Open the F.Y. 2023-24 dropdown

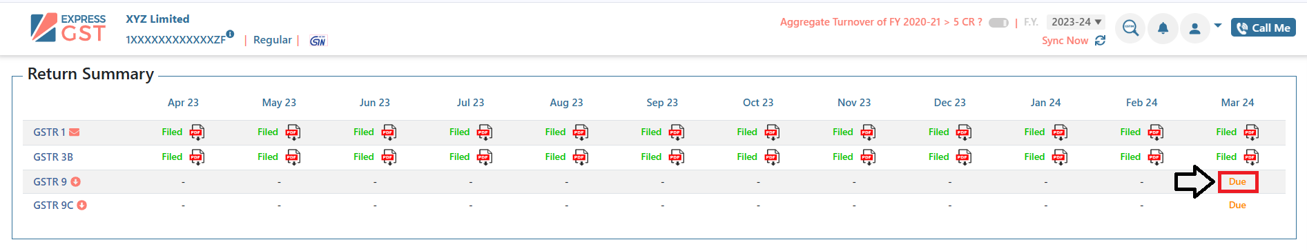1076,22
